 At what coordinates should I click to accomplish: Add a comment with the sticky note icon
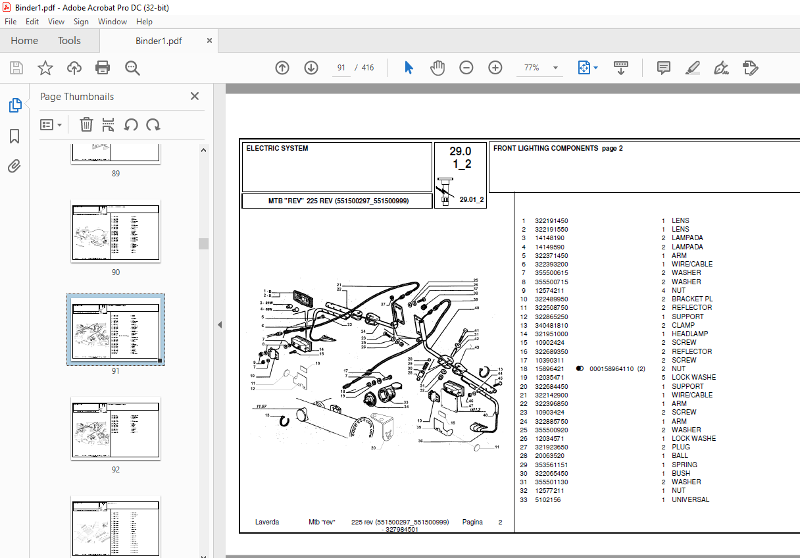click(664, 68)
